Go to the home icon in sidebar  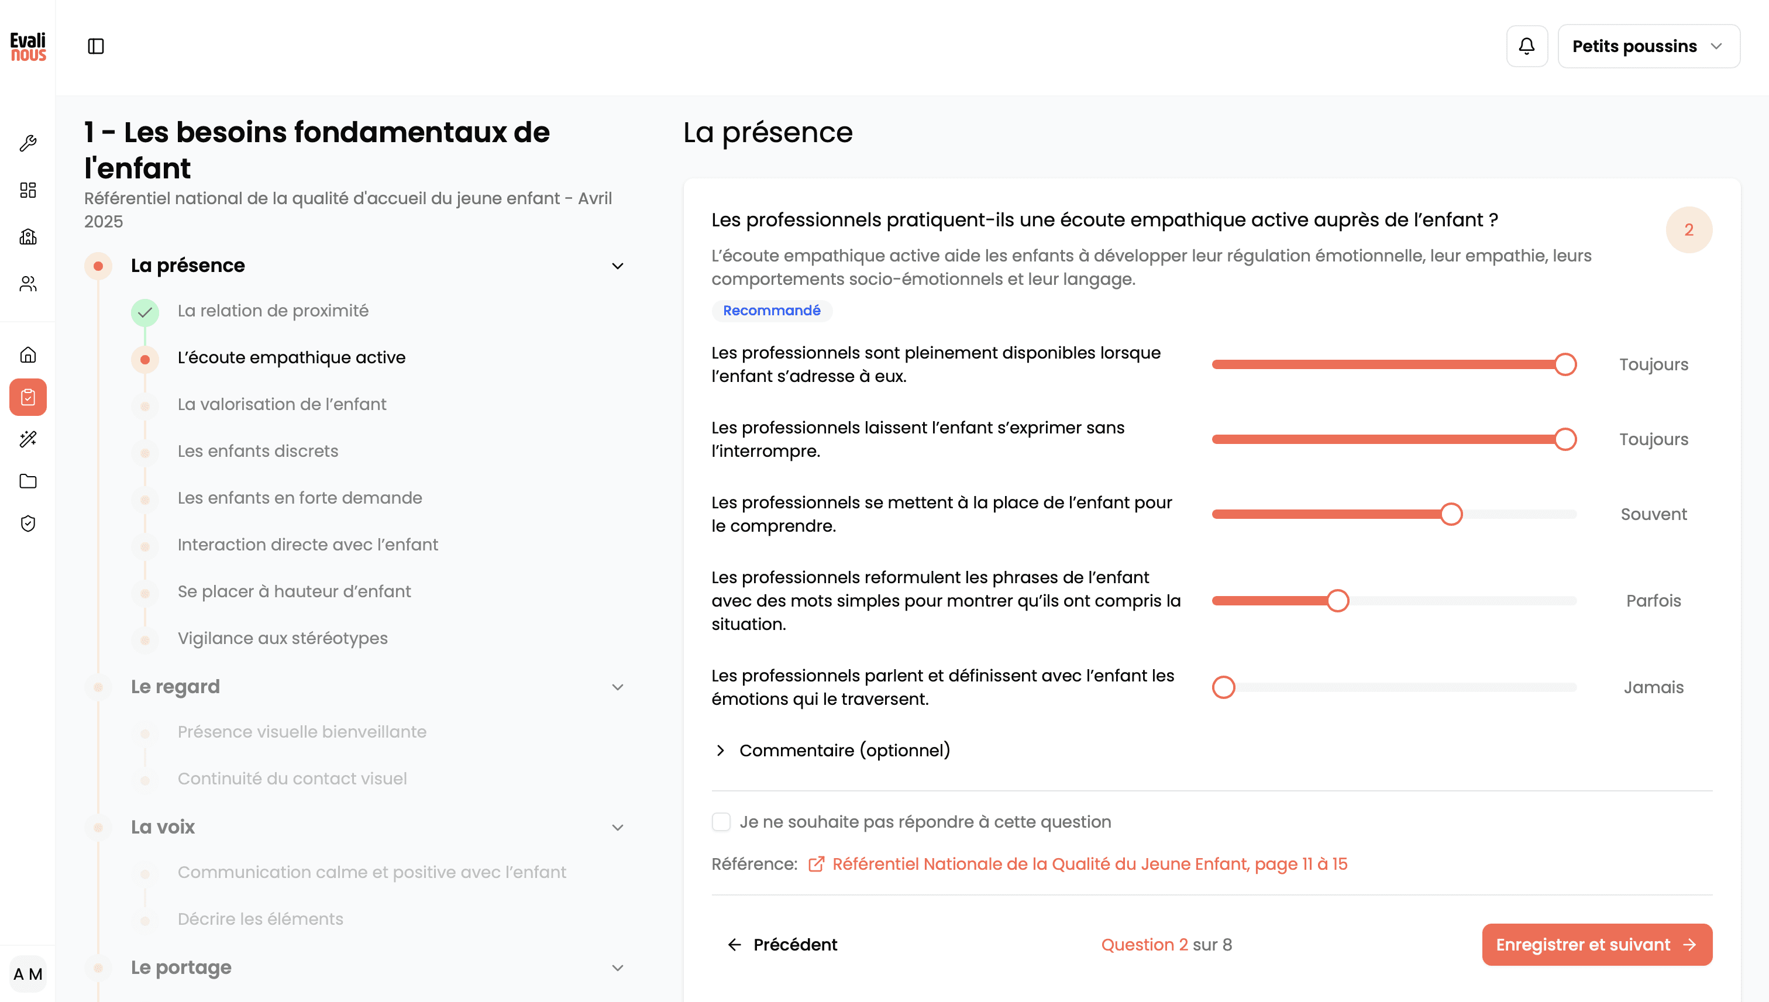tap(28, 354)
